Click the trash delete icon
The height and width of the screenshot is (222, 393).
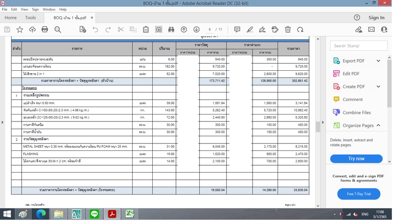click(288, 29)
